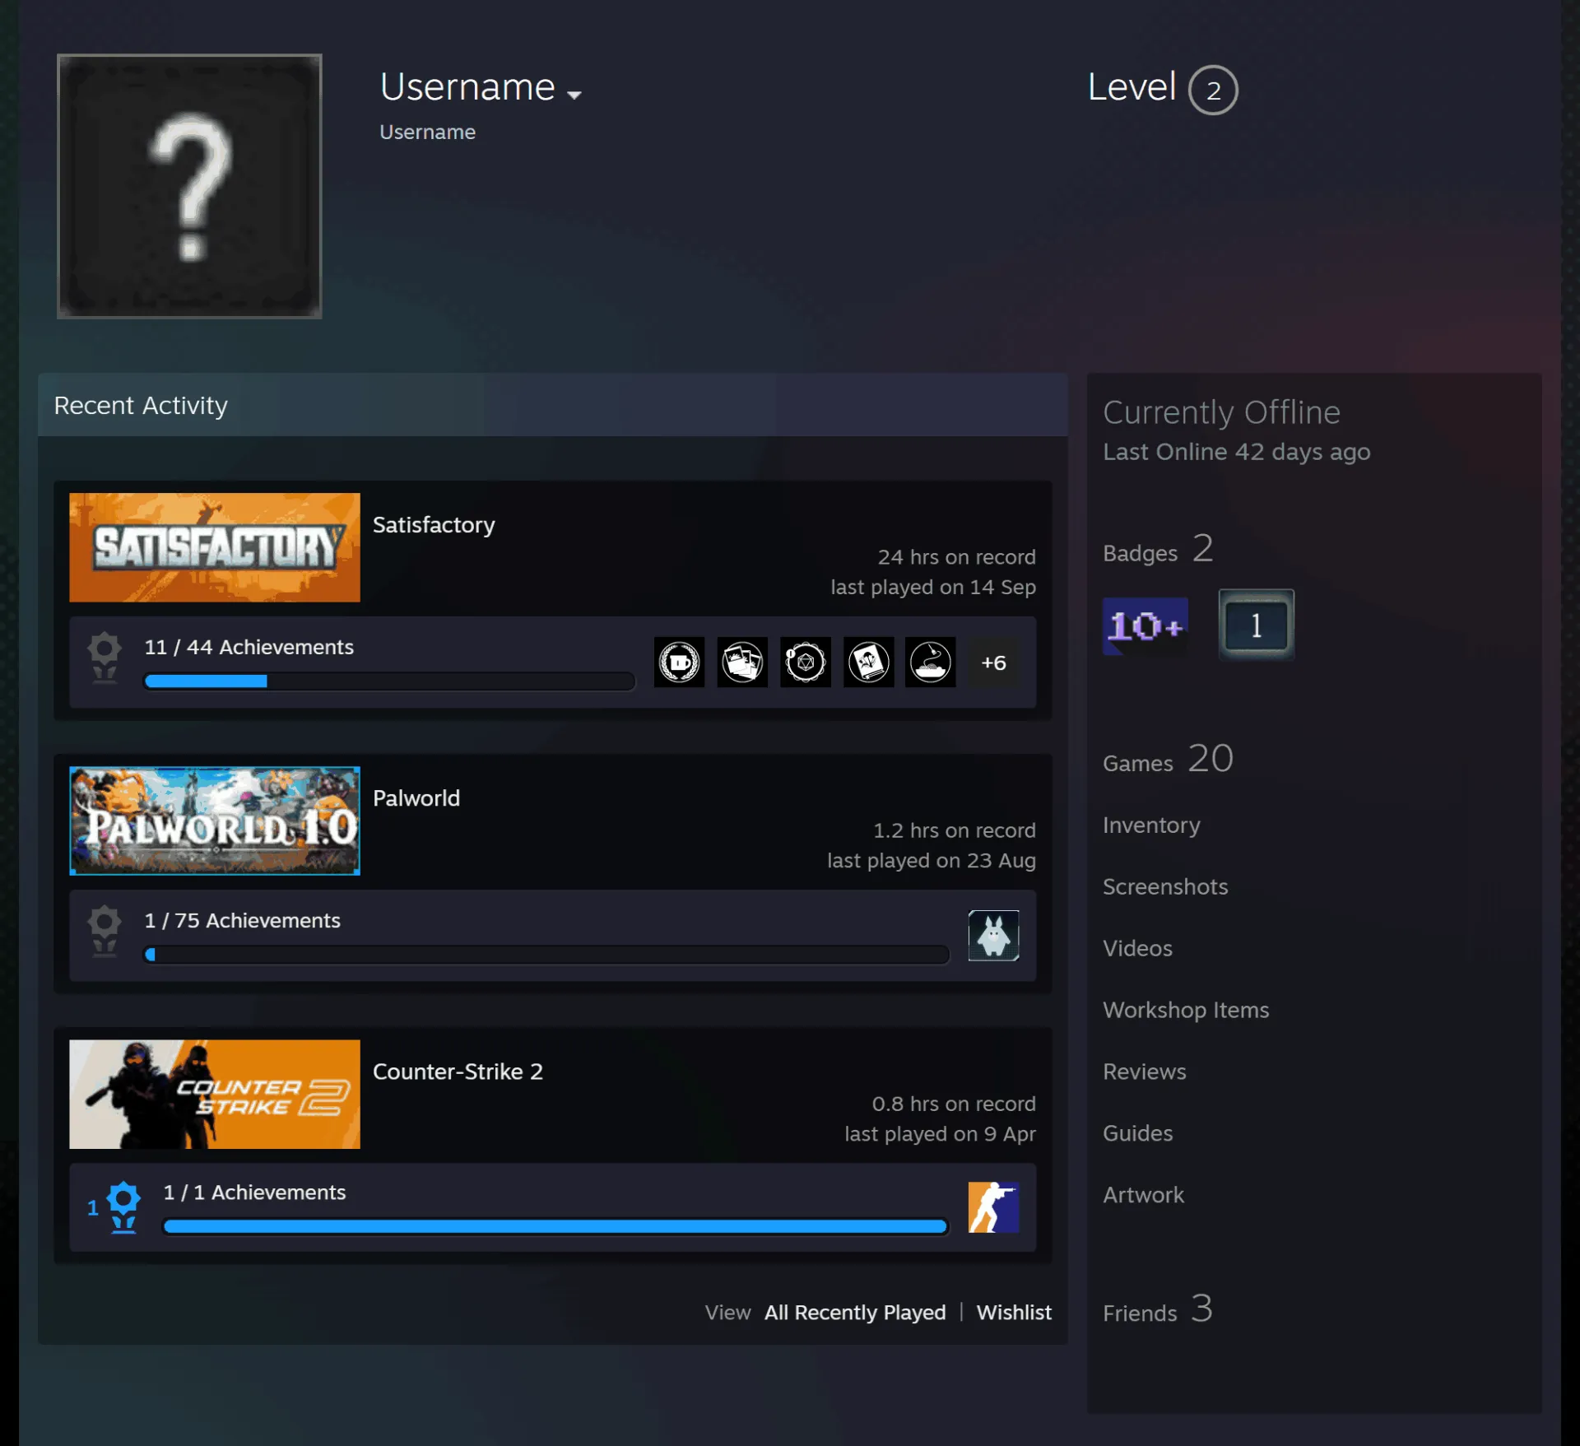Click the 1 / 1 Achievements progress bar
The width and height of the screenshot is (1580, 1446).
pos(555,1226)
